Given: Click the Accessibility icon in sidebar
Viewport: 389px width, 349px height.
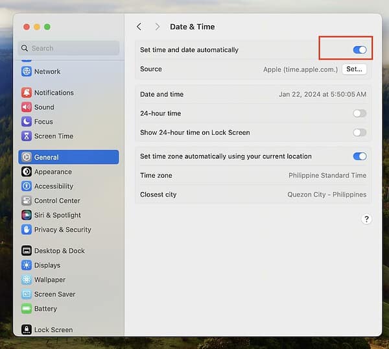Looking at the screenshot, I should pos(27,186).
